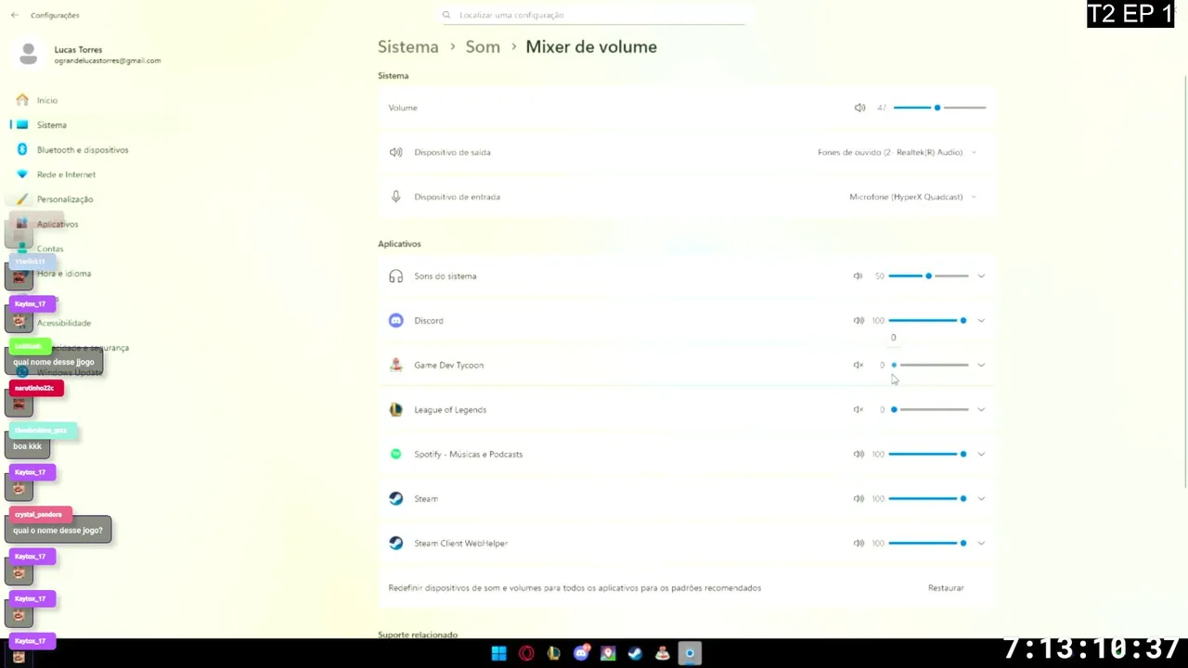Click League of Legends volume slider
Image resolution: width=1188 pixels, height=668 pixels.
928,409
